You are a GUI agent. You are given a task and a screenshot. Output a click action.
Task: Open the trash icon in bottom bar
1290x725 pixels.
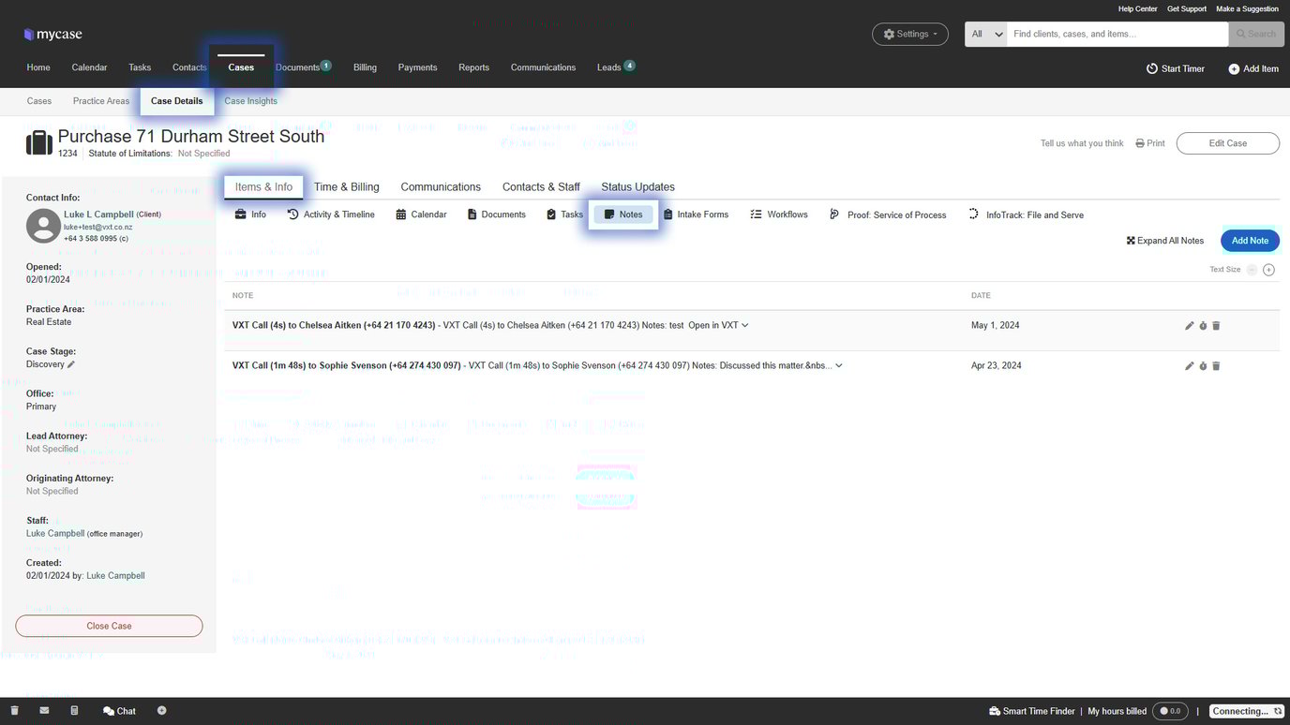tap(14, 711)
